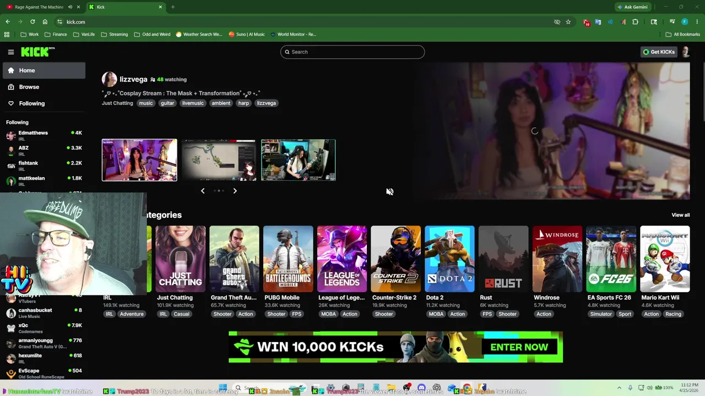The image size is (705, 396).
Task: Open the Suno AI Music bookmark
Action: pyautogui.click(x=247, y=34)
